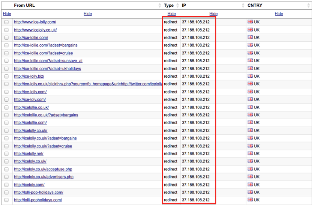Click 'redirect' in the http://iceloly.co.uk/ row

point(170,161)
